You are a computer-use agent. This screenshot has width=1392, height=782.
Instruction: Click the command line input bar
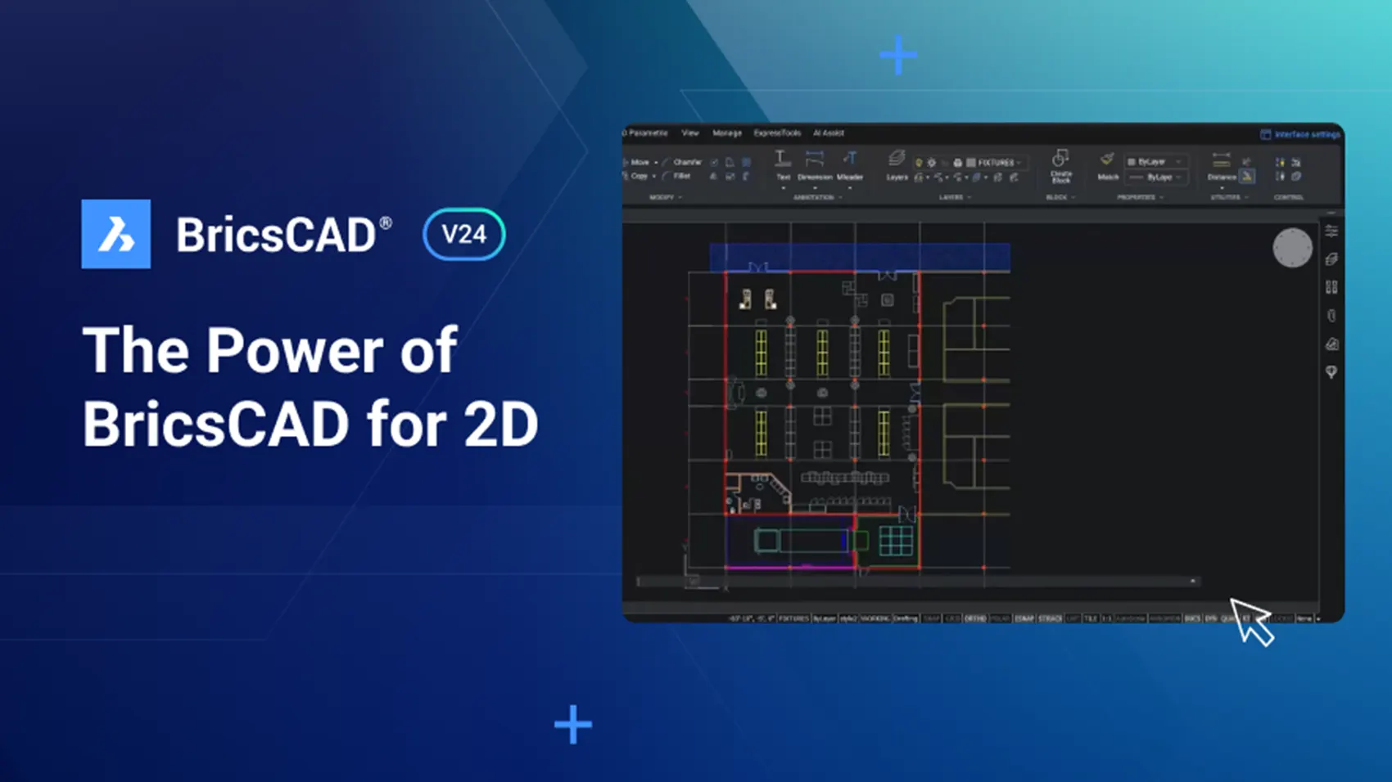pyautogui.click(x=918, y=581)
